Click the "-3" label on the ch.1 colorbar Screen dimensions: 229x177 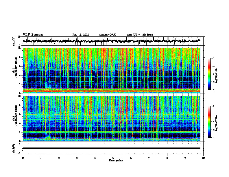(x=213, y=58)
